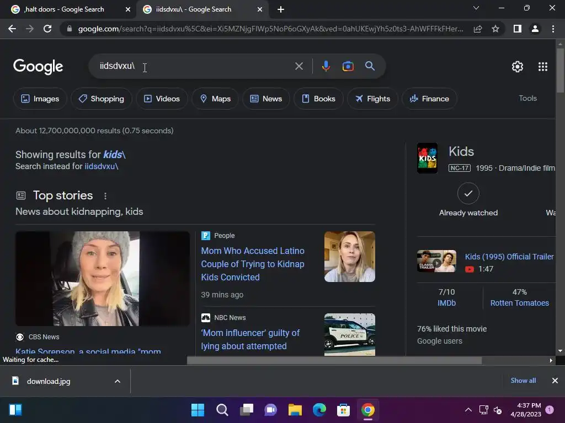
Task: Open Windows Start menu
Action: point(198,410)
